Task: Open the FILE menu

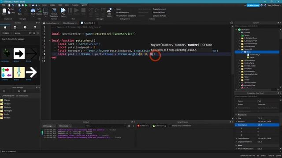Action: pos(4,5)
